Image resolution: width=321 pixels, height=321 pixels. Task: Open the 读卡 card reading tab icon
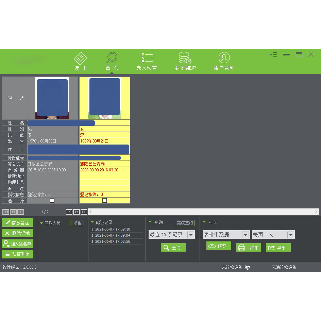tap(81, 58)
